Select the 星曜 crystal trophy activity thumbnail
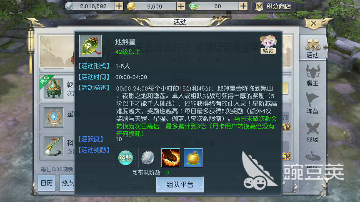 coord(54,118)
